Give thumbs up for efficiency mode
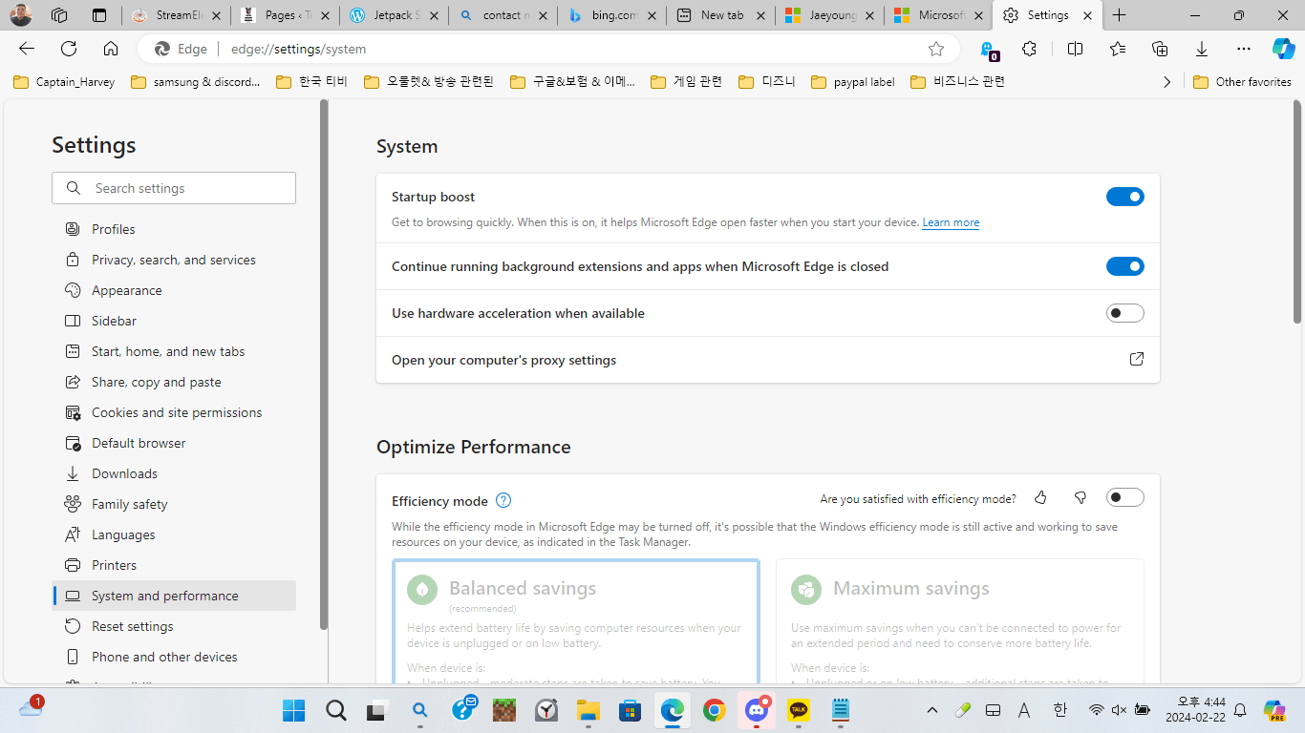The height and width of the screenshot is (733, 1305). [1040, 497]
